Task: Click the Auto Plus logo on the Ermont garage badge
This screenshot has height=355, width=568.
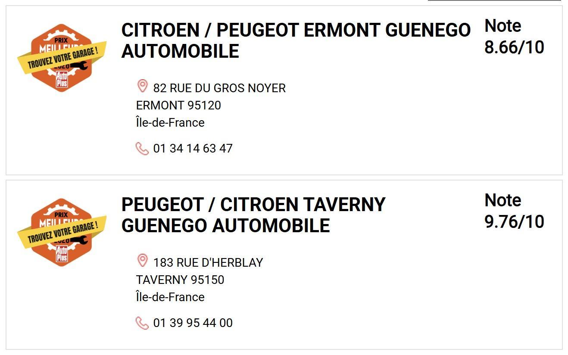Action: pyautogui.click(x=62, y=80)
